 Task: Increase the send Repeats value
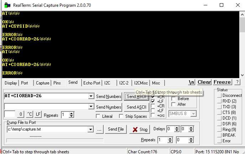pos(72,113)
